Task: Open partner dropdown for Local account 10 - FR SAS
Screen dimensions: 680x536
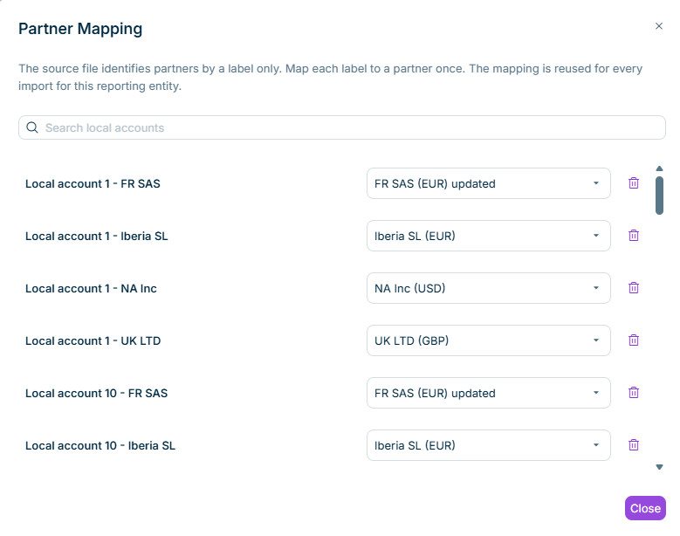Action: click(x=488, y=394)
